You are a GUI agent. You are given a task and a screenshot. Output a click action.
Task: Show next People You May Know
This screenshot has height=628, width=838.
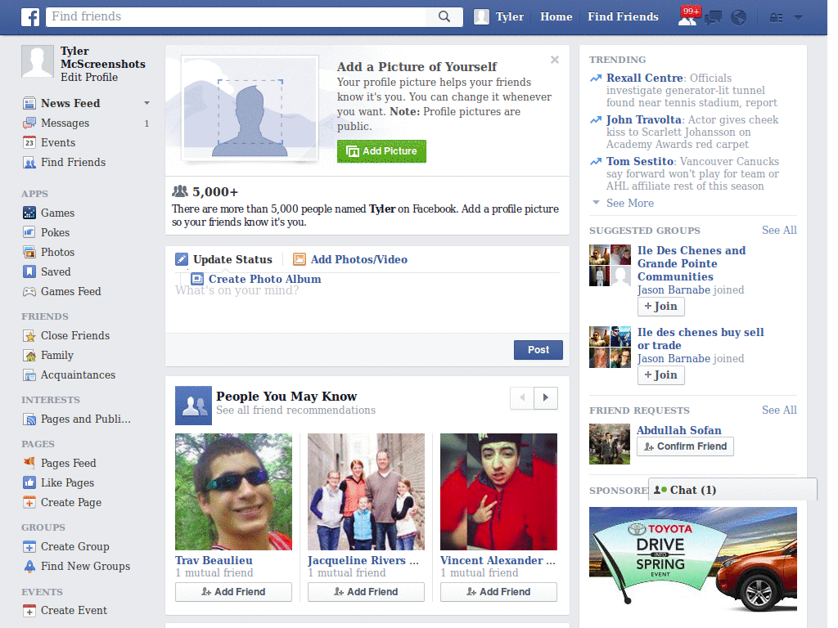point(546,397)
